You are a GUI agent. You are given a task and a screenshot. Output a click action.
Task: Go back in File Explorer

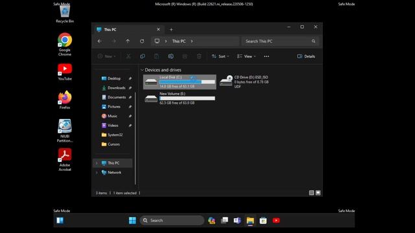99,41
